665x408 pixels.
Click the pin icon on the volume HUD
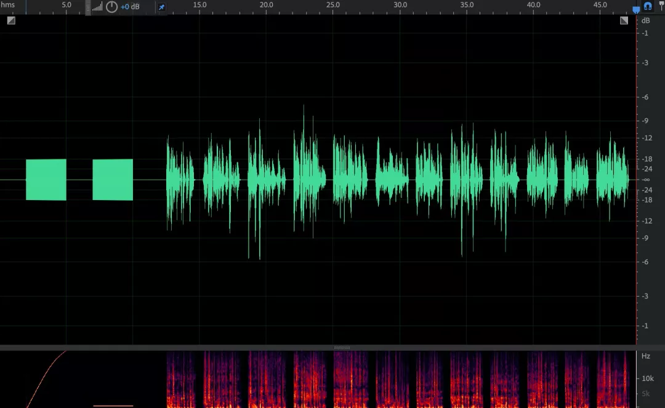[161, 7]
